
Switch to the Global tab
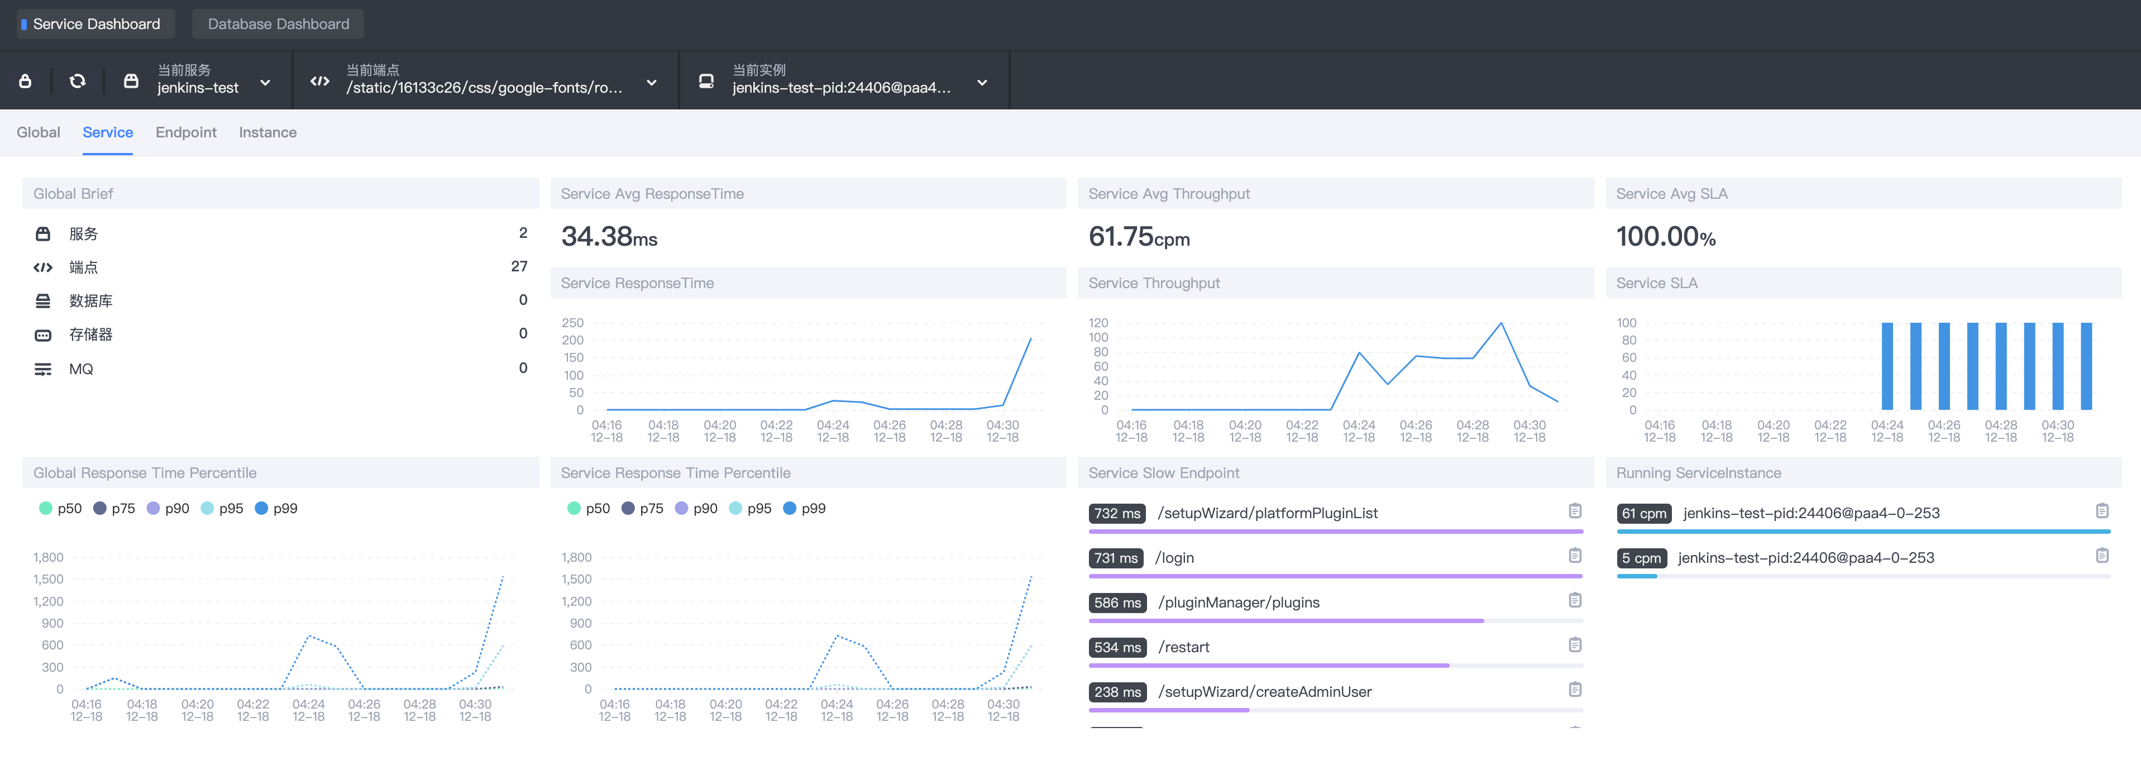tap(38, 132)
